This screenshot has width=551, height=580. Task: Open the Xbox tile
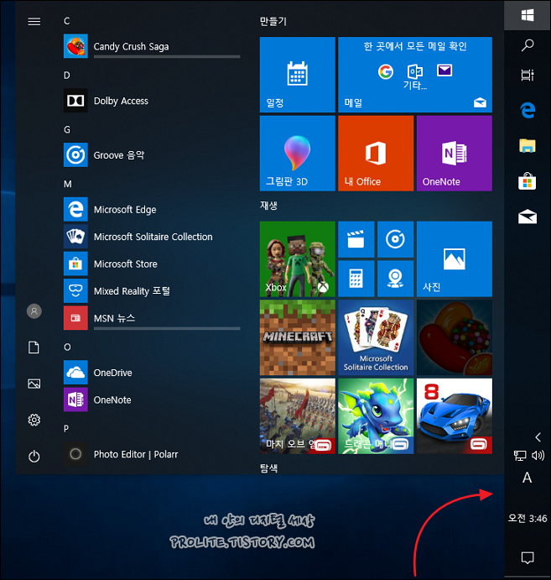tap(298, 259)
